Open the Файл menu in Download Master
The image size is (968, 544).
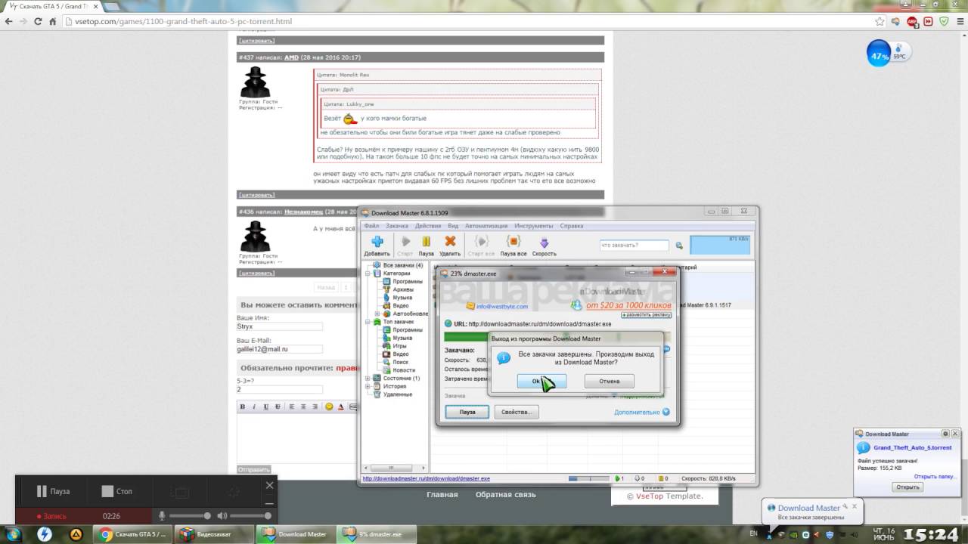click(x=371, y=226)
